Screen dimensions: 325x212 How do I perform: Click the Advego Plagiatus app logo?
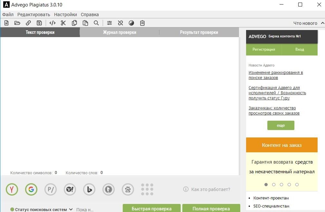click(6, 5)
